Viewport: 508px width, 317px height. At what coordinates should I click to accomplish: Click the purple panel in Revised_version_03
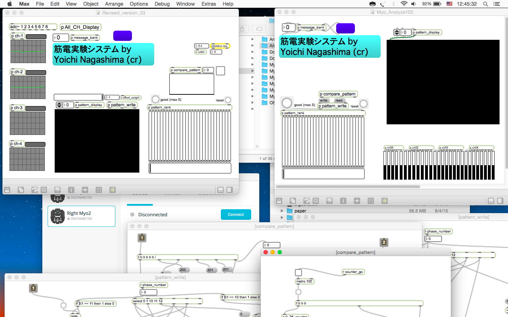[122, 36]
